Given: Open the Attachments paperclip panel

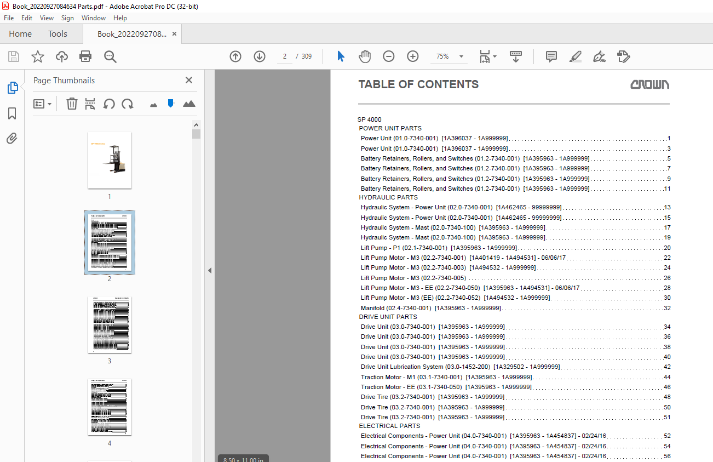Looking at the screenshot, I should [x=12, y=138].
